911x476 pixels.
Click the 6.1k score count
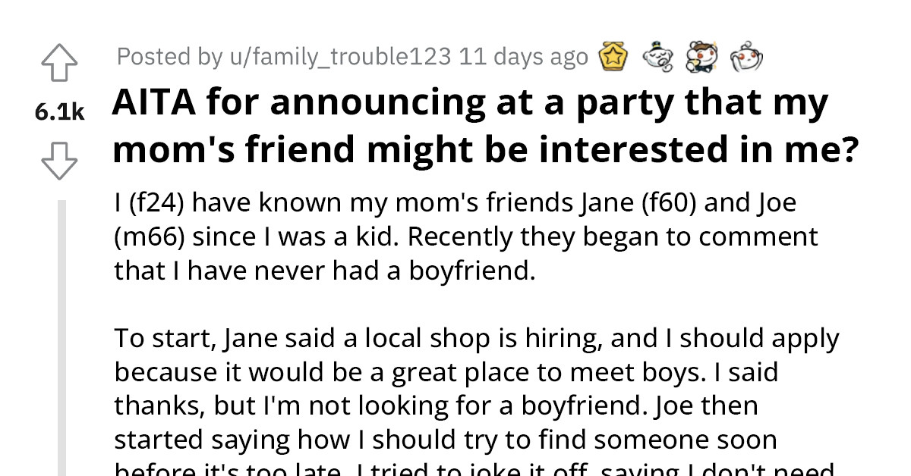pyautogui.click(x=59, y=111)
